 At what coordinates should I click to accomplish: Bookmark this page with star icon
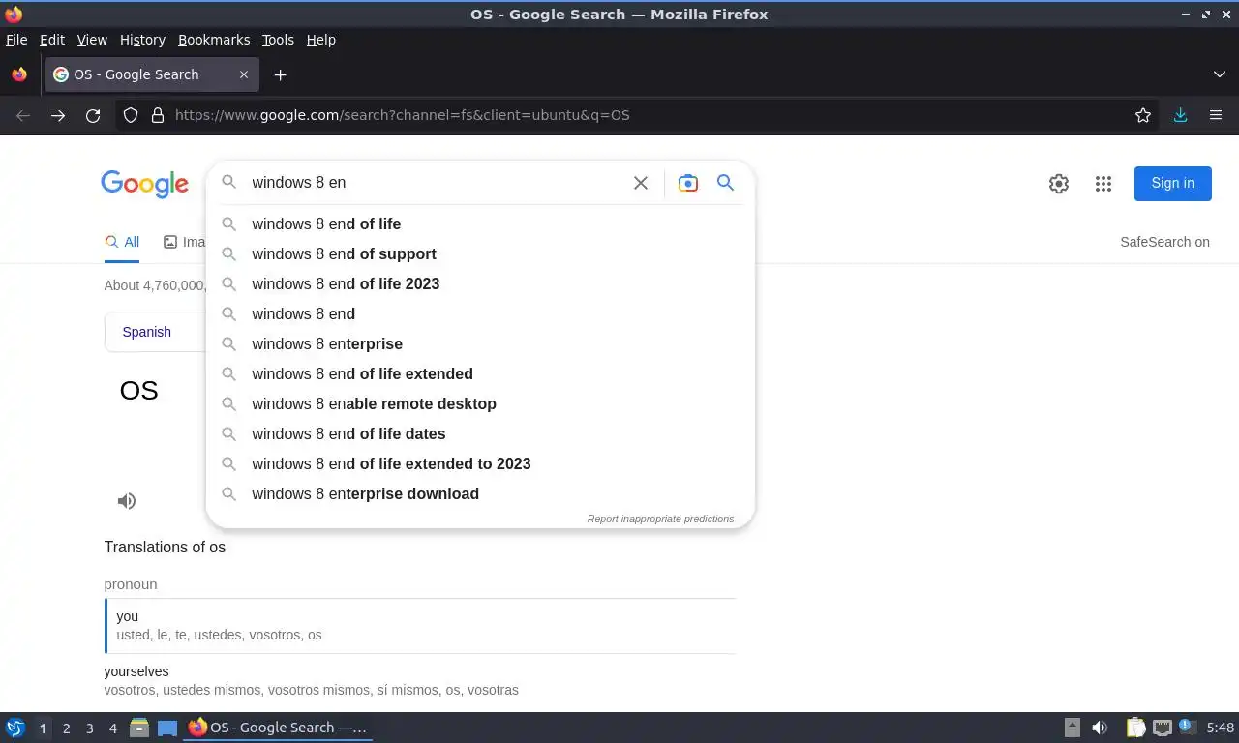pos(1143,115)
